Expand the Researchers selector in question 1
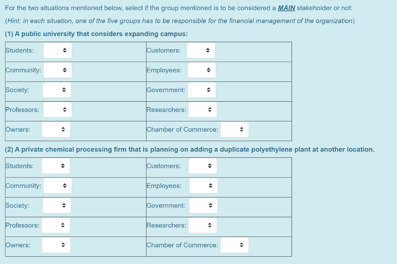Viewport: 397px width, 264px height. tap(202, 109)
